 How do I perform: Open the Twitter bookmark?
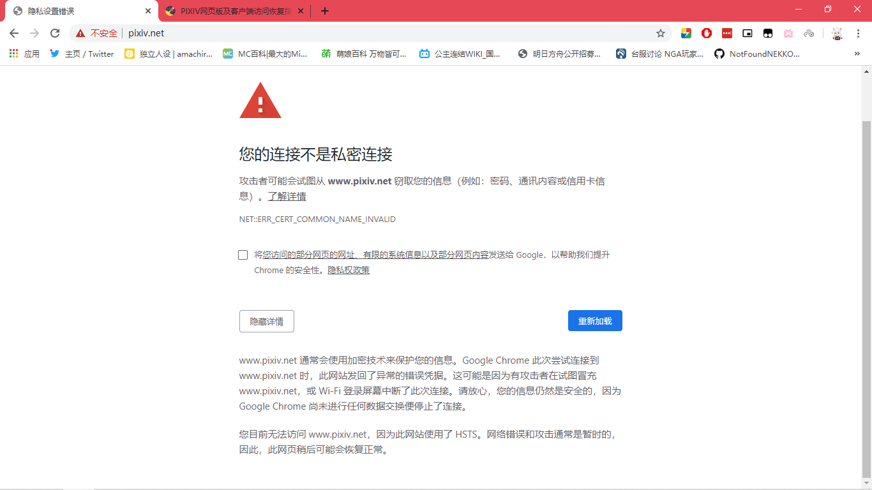pos(82,54)
